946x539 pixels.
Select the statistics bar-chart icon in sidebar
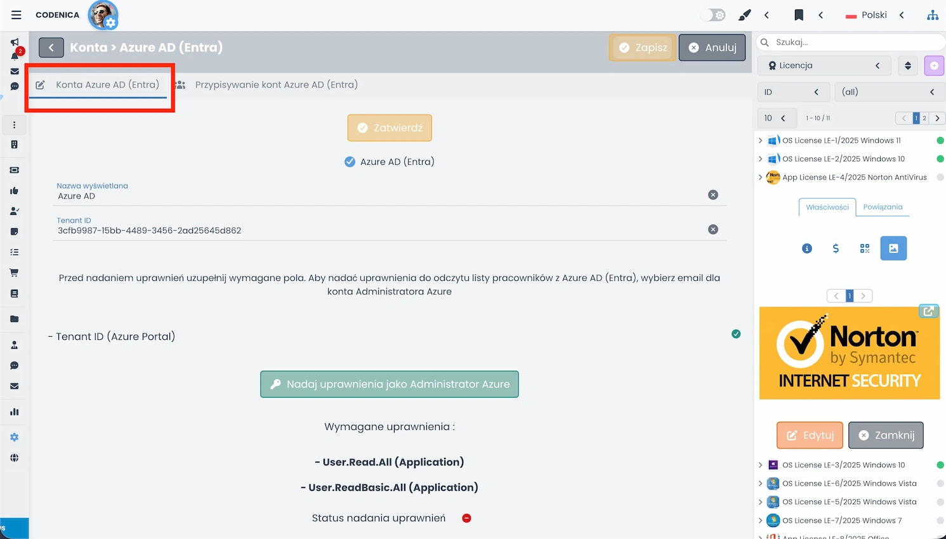tap(14, 412)
